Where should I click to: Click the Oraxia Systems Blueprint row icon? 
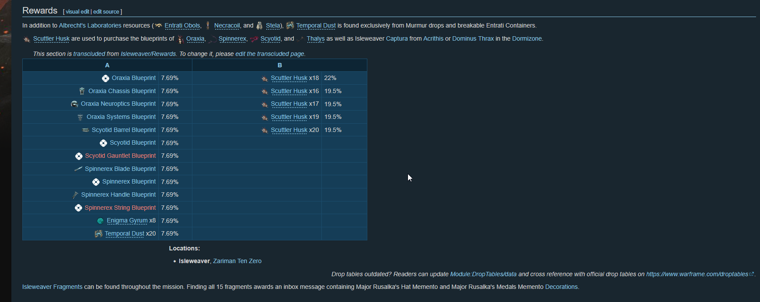[80, 117]
